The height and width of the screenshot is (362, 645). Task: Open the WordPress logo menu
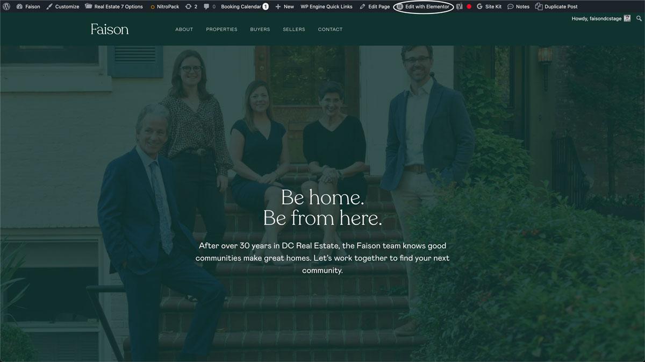point(6,6)
